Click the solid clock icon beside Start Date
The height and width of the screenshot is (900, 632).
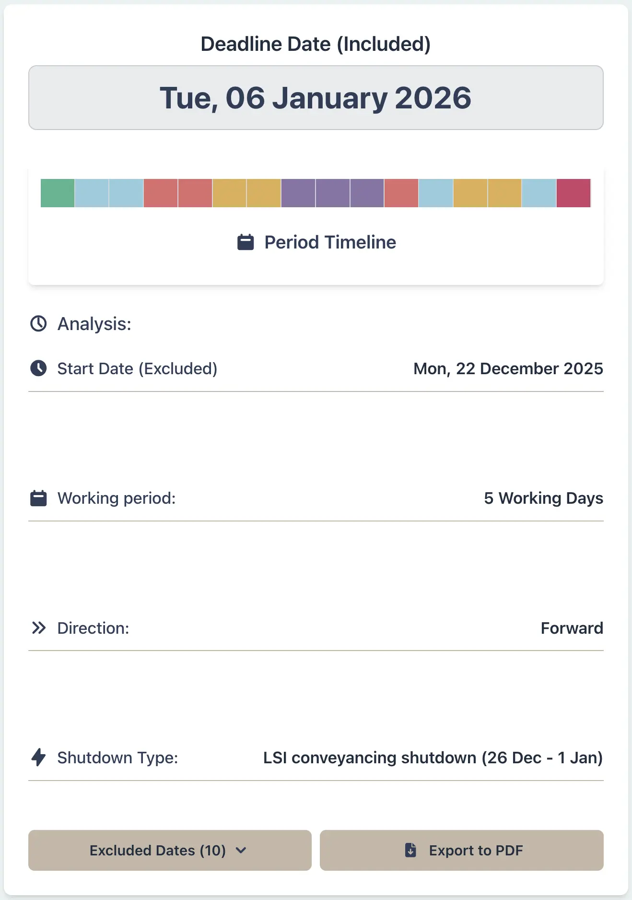point(38,368)
